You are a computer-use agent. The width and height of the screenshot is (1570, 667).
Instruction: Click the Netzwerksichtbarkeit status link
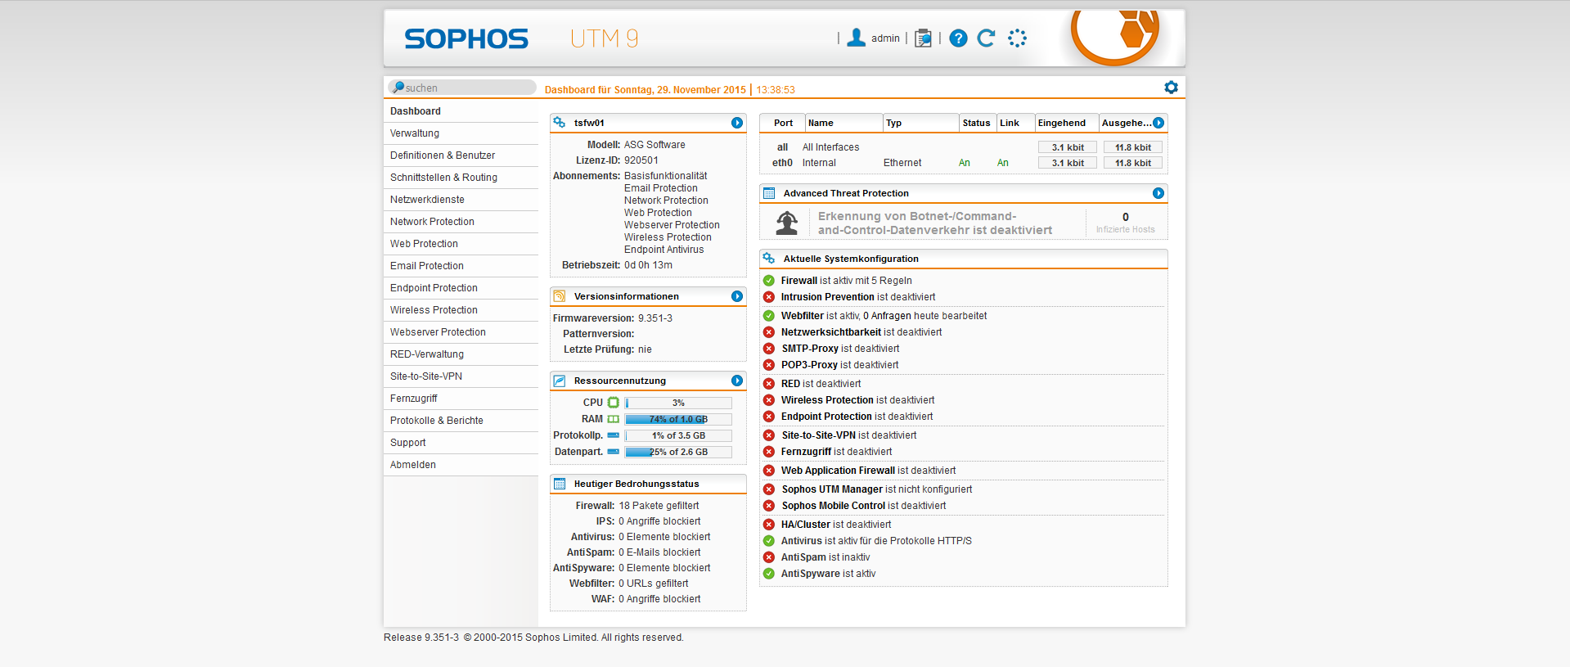(x=861, y=332)
